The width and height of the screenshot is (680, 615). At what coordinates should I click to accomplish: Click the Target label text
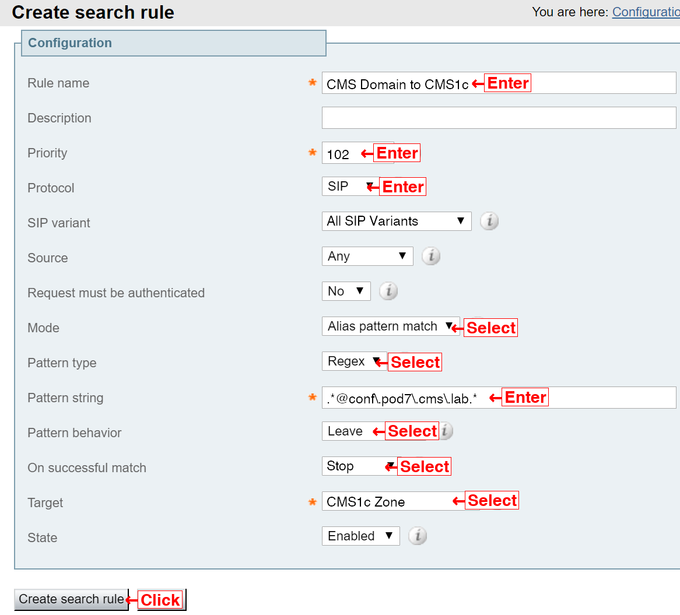pos(45,502)
